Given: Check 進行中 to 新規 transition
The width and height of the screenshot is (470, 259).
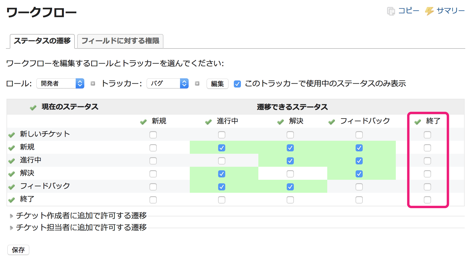Looking at the screenshot, I should tap(153, 161).
